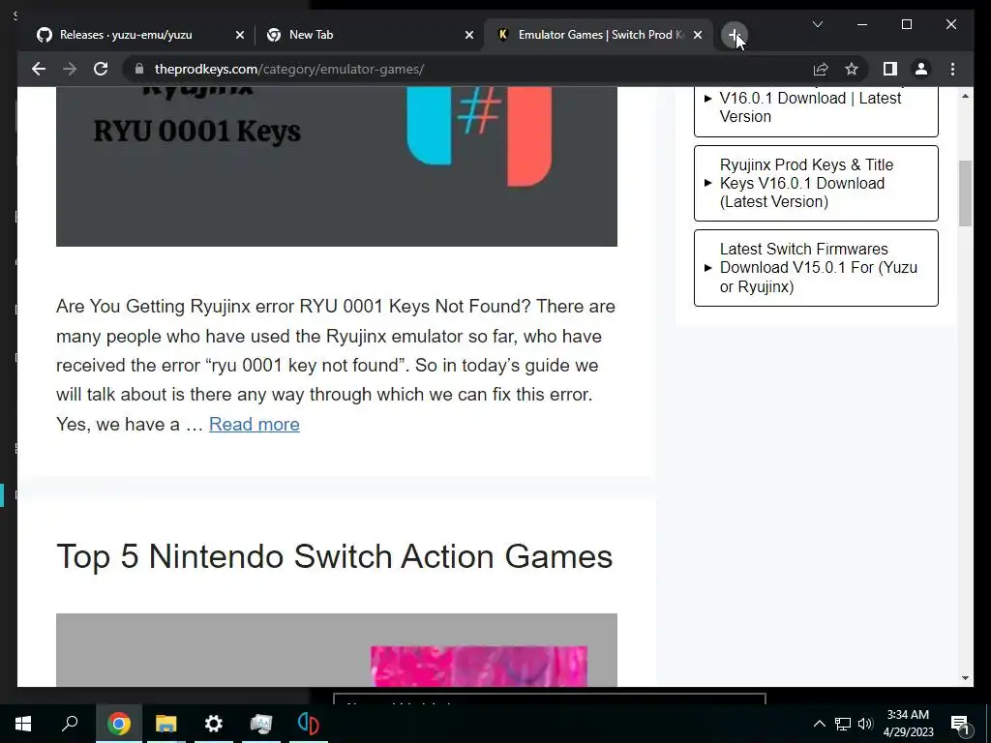Open clock showing 3:34 AM
This screenshot has width=991, height=743.
click(x=908, y=724)
